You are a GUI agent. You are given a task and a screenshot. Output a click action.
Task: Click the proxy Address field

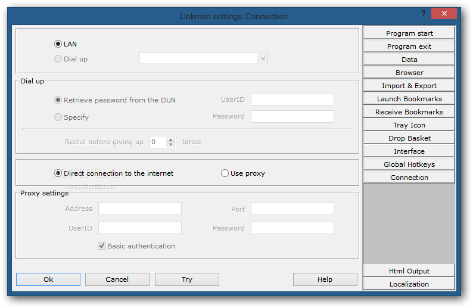[x=140, y=209]
